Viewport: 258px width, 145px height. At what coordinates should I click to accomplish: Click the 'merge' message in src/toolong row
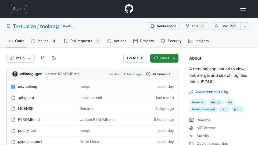pos(85,87)
